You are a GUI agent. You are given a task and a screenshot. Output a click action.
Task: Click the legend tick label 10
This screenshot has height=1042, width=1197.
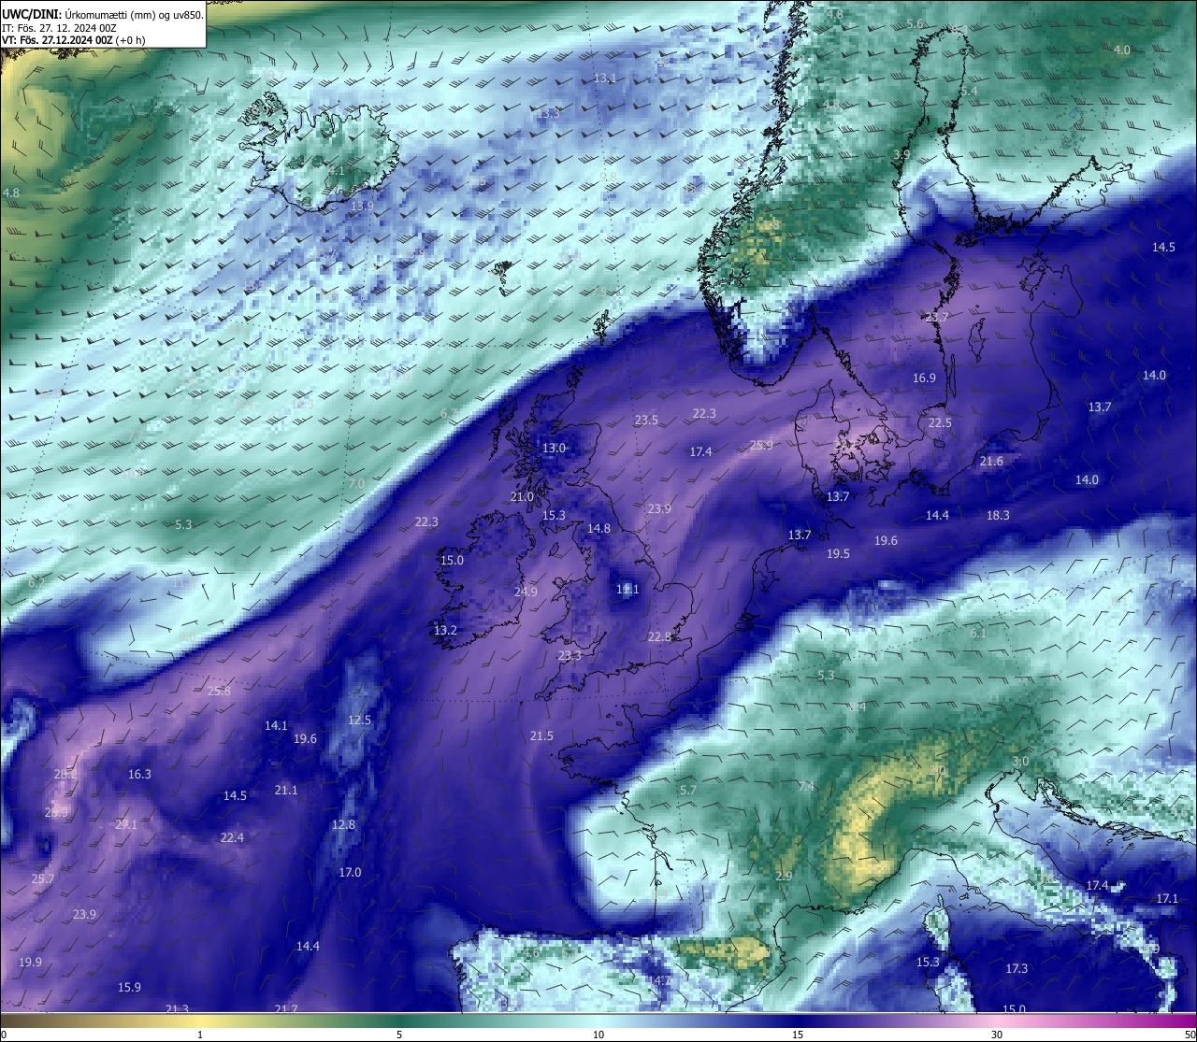click(598, 1035)
